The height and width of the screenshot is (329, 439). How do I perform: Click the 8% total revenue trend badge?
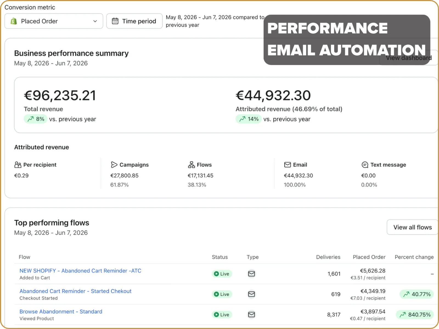click(x=36, y=119)
